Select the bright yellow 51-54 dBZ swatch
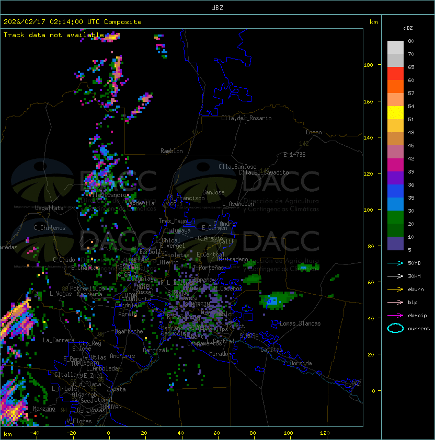This screenshot has height=440, width=435. click(395, 113)
